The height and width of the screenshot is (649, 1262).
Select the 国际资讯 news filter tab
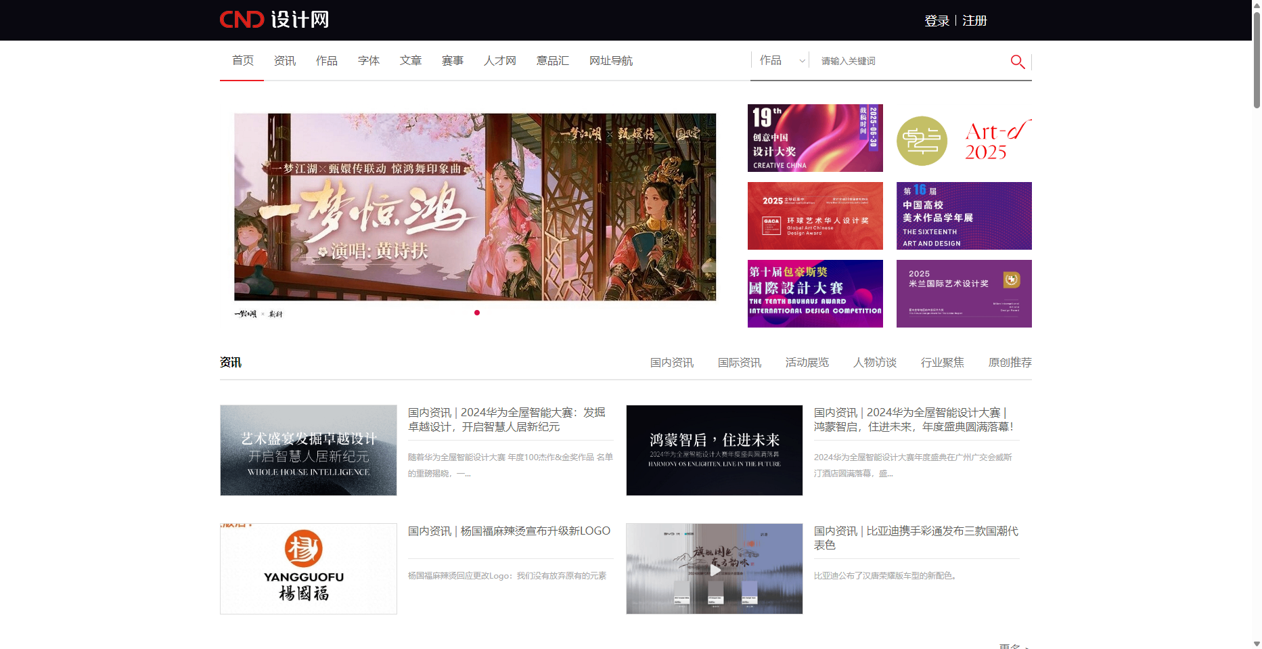(739, 363)
